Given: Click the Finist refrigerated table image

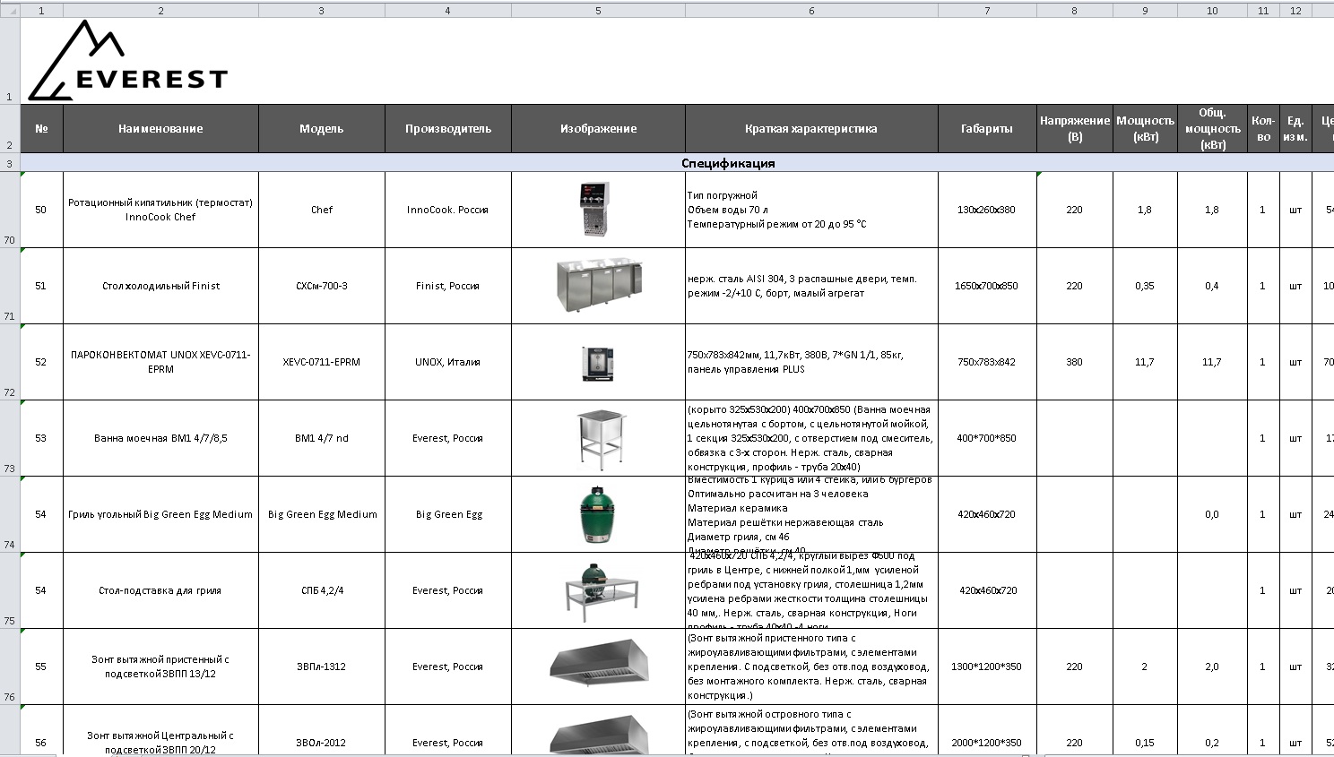Looking at the screenshot, I should pos(598,286).
